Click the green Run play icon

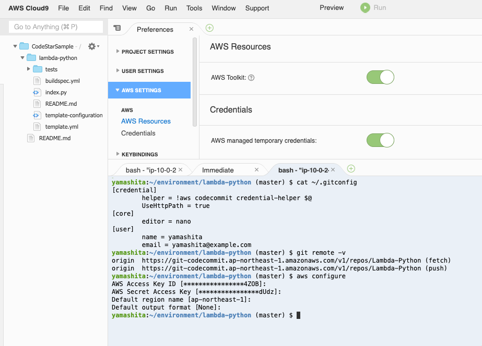point(365,8)
